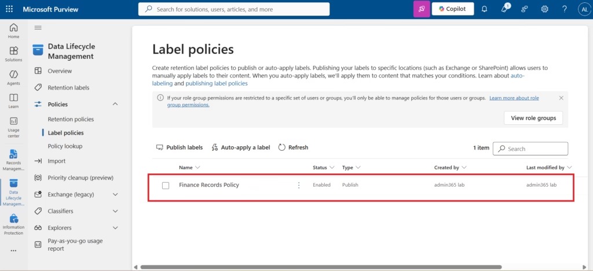Open the people connections icon in header
Screen dimensions: 593x271
[x=525, y=9]
